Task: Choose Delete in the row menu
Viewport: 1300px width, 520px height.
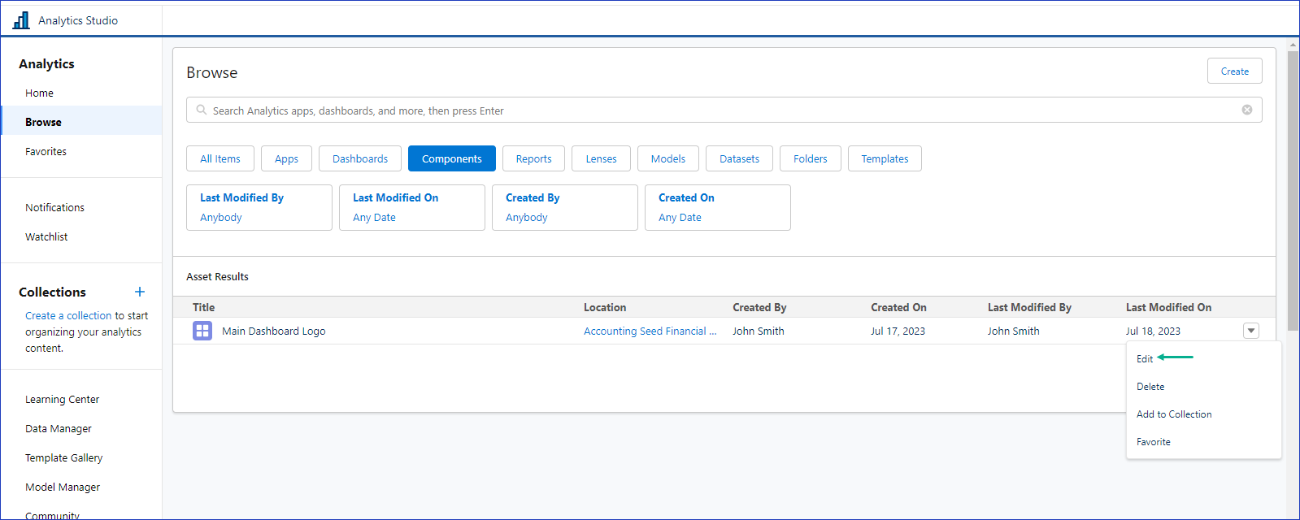Action: [1150, 387]
